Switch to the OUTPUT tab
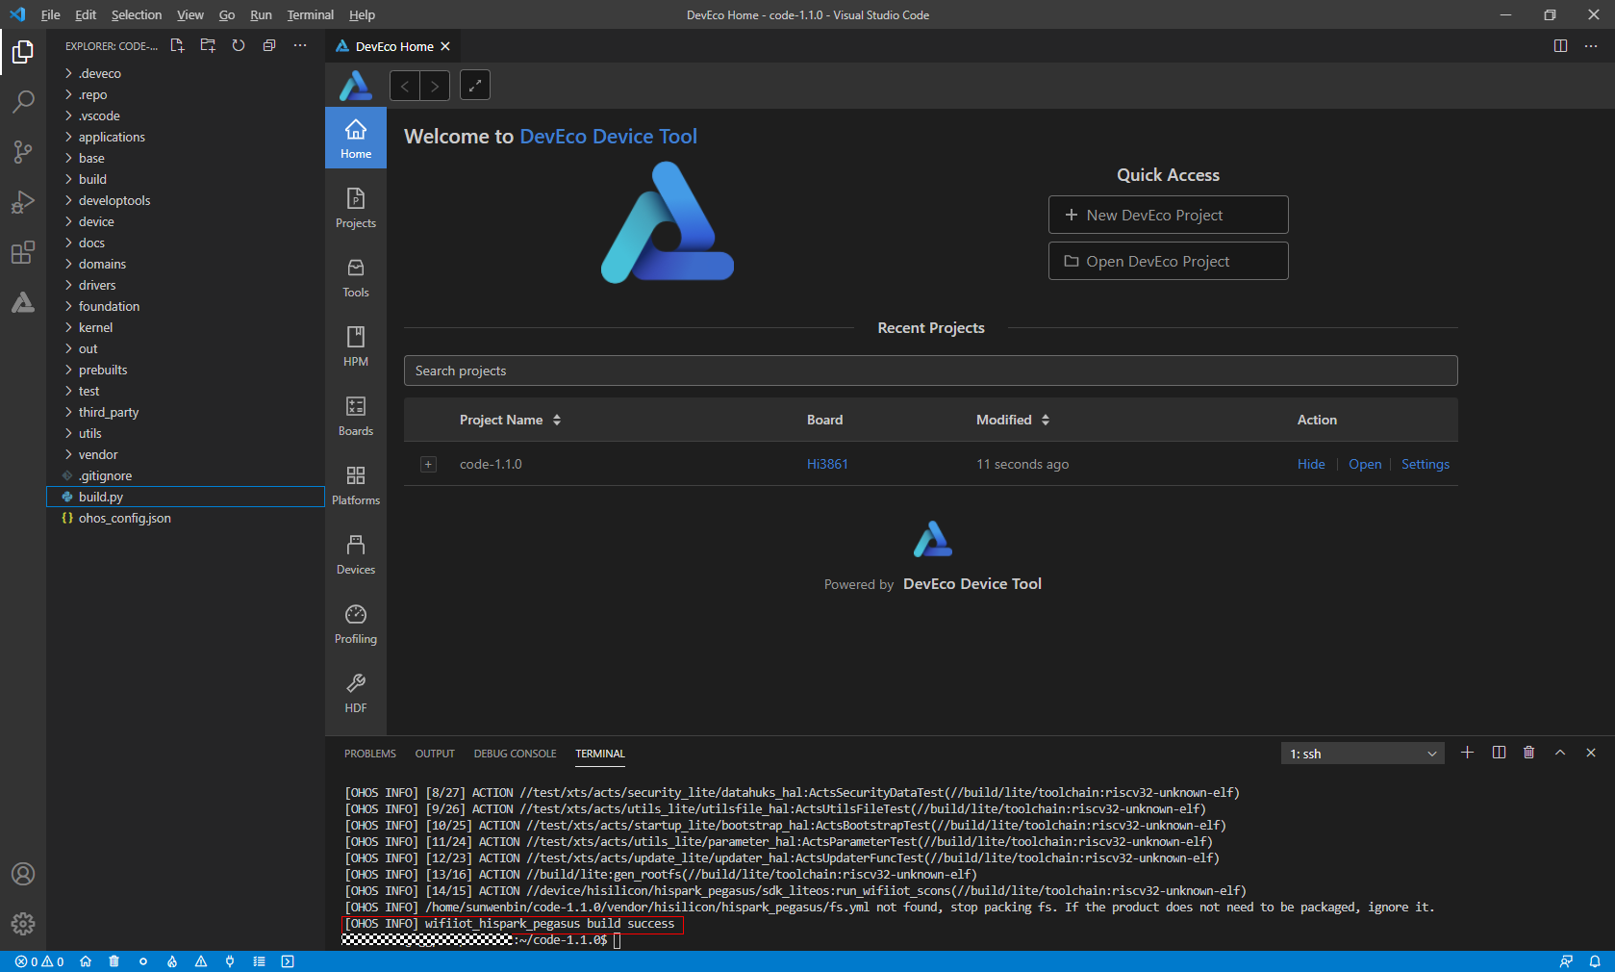 pos(435,754)
